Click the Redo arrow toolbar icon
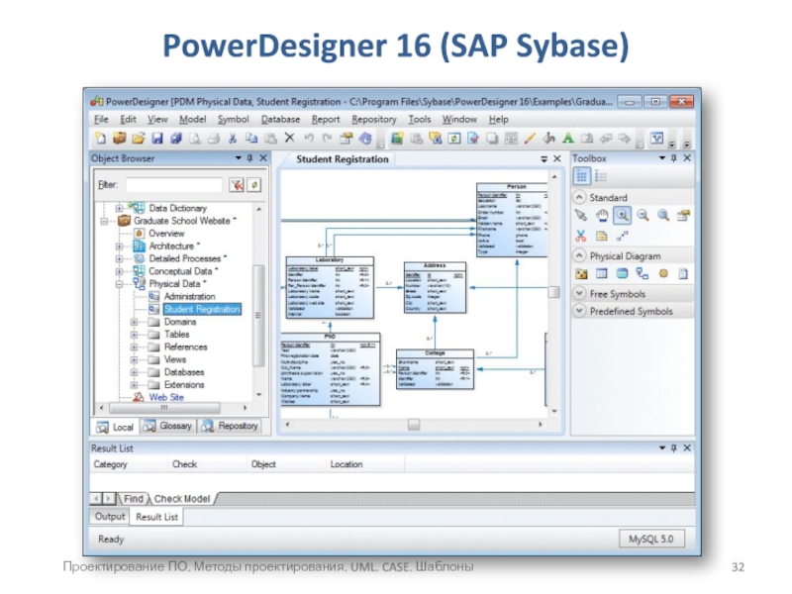This screenshot has height=594, width=792. 328,138
